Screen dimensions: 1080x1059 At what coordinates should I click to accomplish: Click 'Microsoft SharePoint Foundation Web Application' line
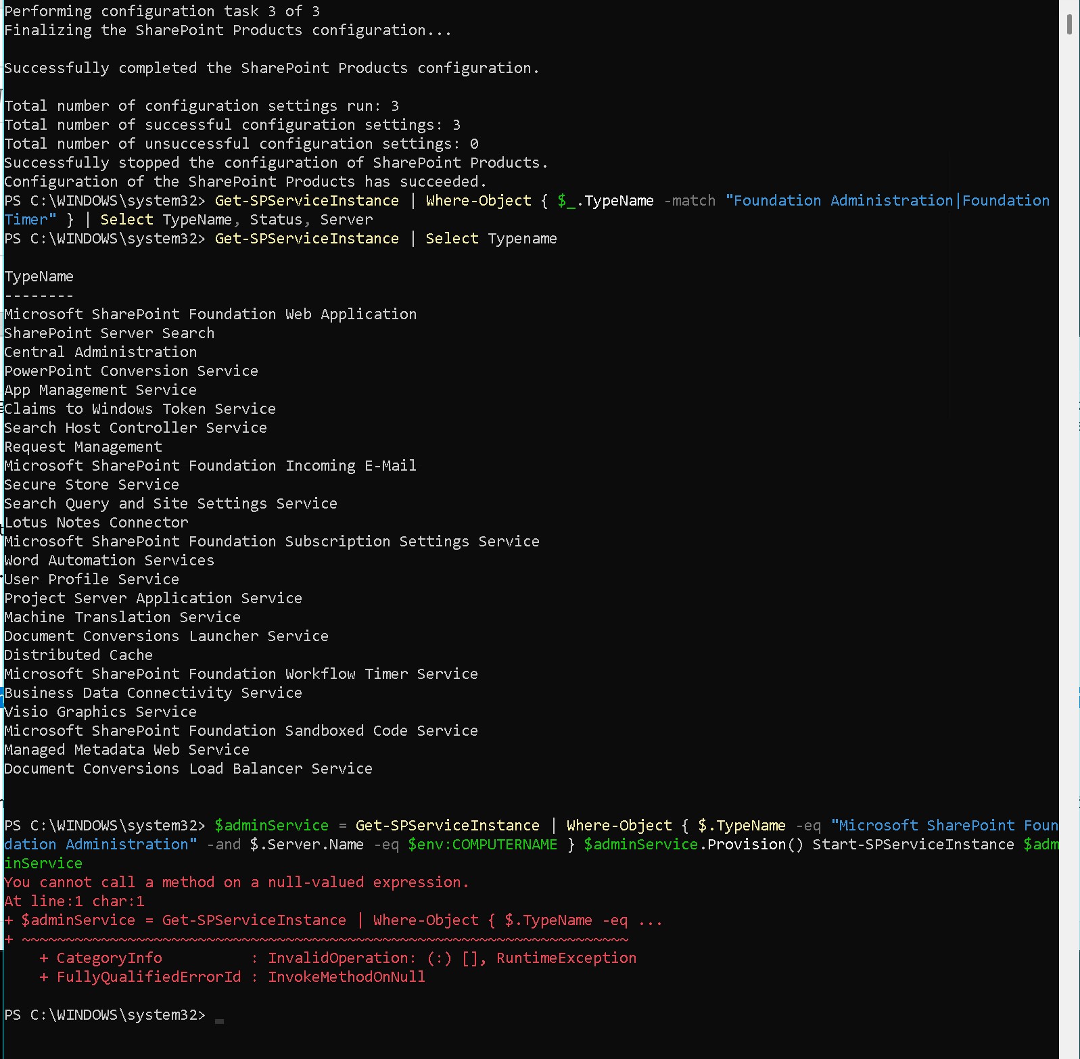[x=210, y=314]
